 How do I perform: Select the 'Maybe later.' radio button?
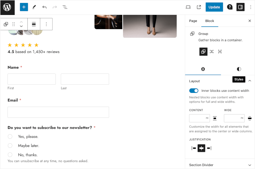(10, 145)
